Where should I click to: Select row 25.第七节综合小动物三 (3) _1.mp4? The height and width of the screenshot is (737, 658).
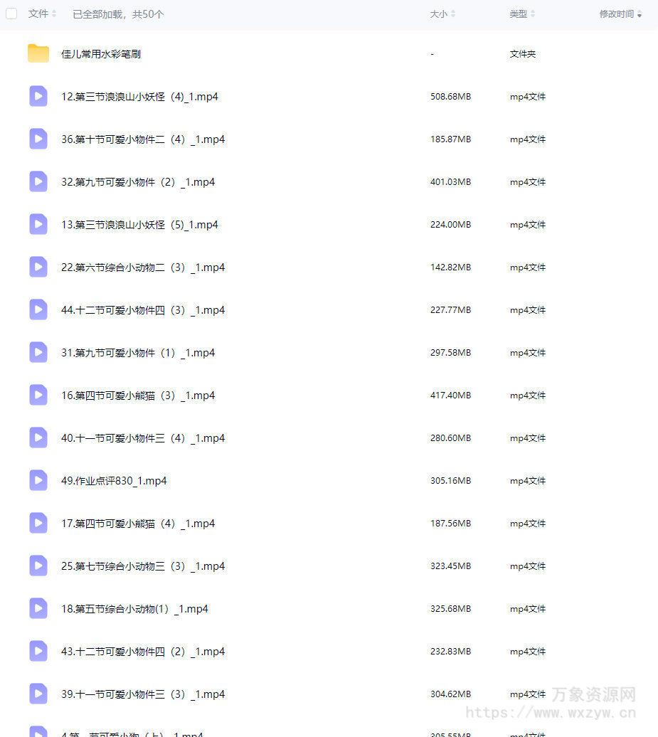[x=329, y=566]
